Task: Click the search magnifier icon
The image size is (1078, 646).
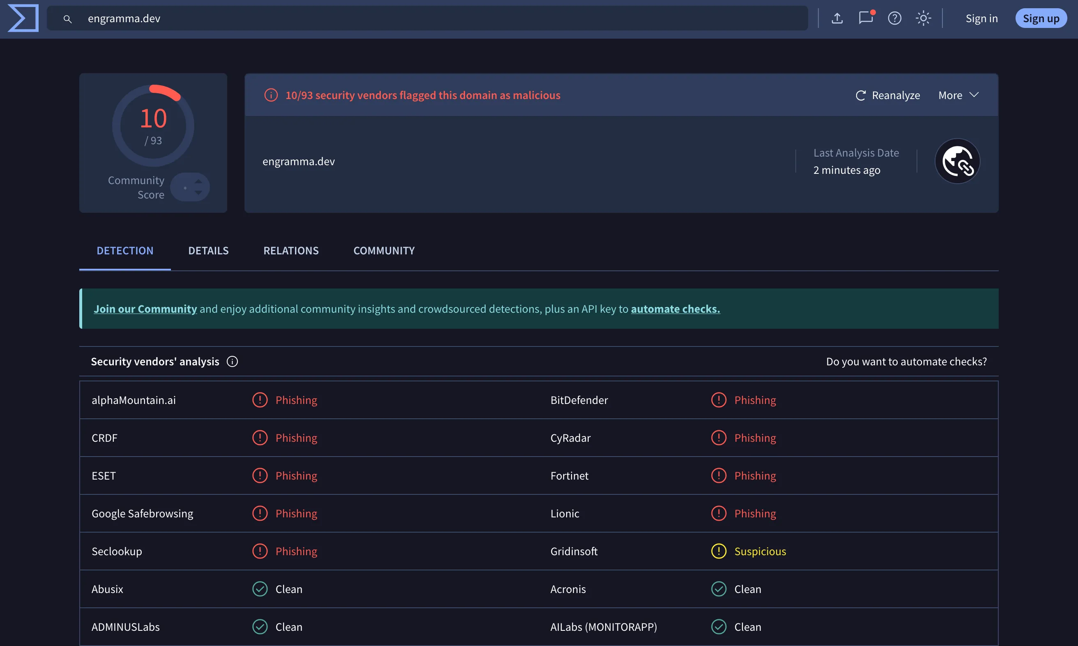Action: coord(67,19)
